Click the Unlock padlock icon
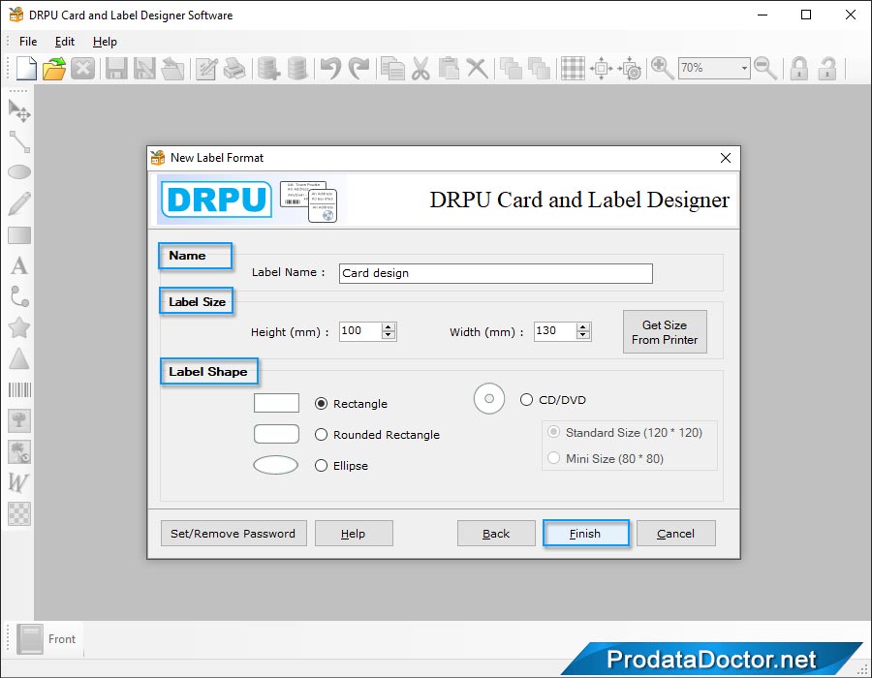This screenshot has height=678, width=872. tap(827, 69)
